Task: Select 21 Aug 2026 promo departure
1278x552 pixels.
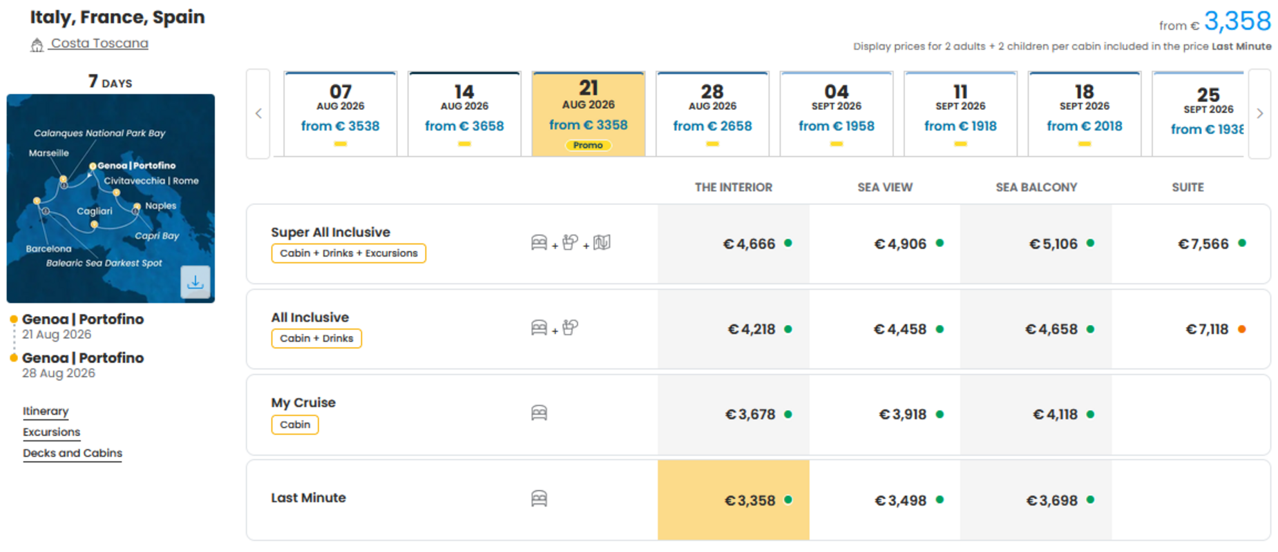Action: [x=589, y=115]
